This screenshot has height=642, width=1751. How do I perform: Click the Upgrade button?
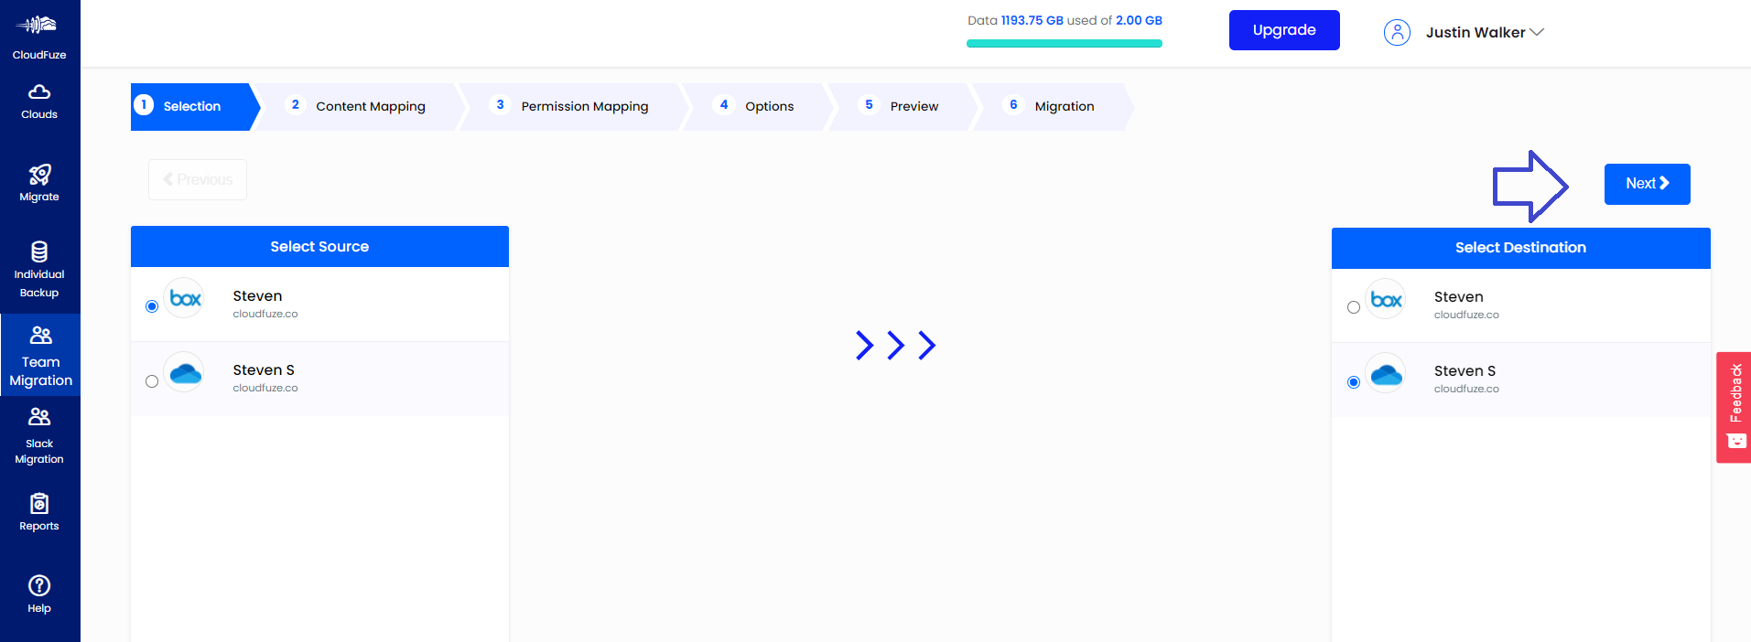pos(1284,30)
